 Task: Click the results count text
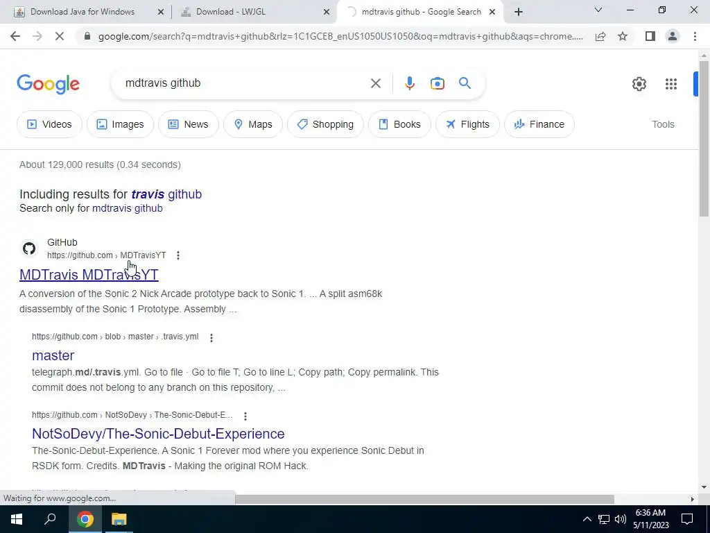100,164
